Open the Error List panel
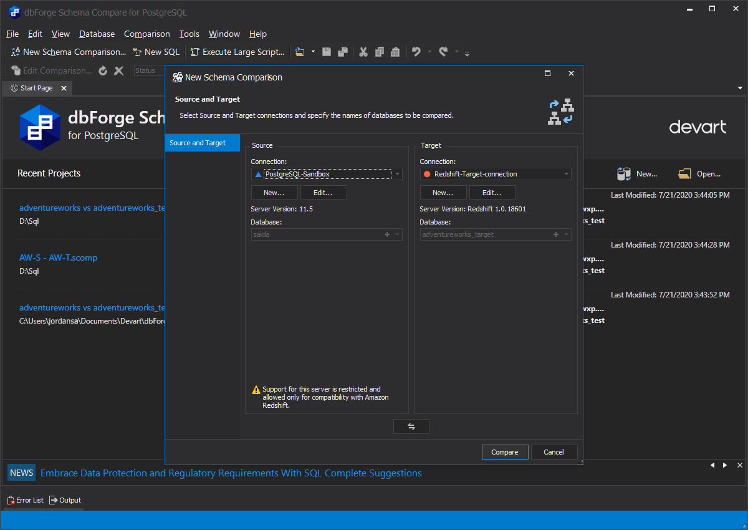The image size is (748, 530). click(x=26, y=500)
